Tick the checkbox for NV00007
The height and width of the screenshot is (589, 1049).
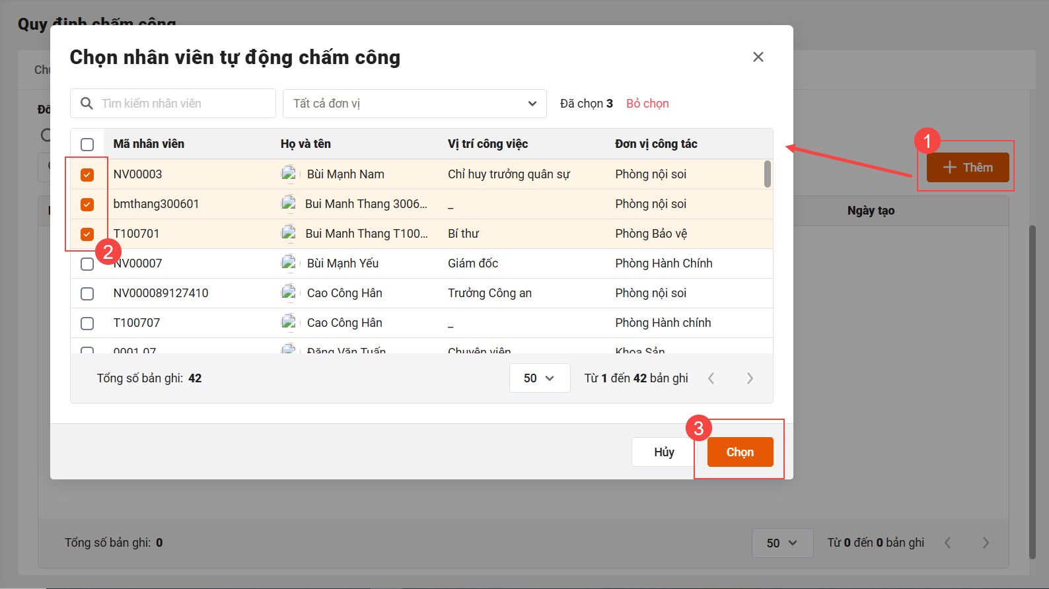[87, 264]
